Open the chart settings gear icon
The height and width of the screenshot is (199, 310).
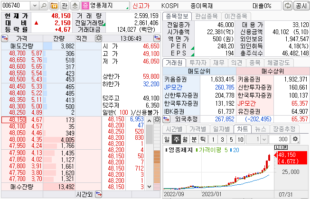(x=295, y=139)
